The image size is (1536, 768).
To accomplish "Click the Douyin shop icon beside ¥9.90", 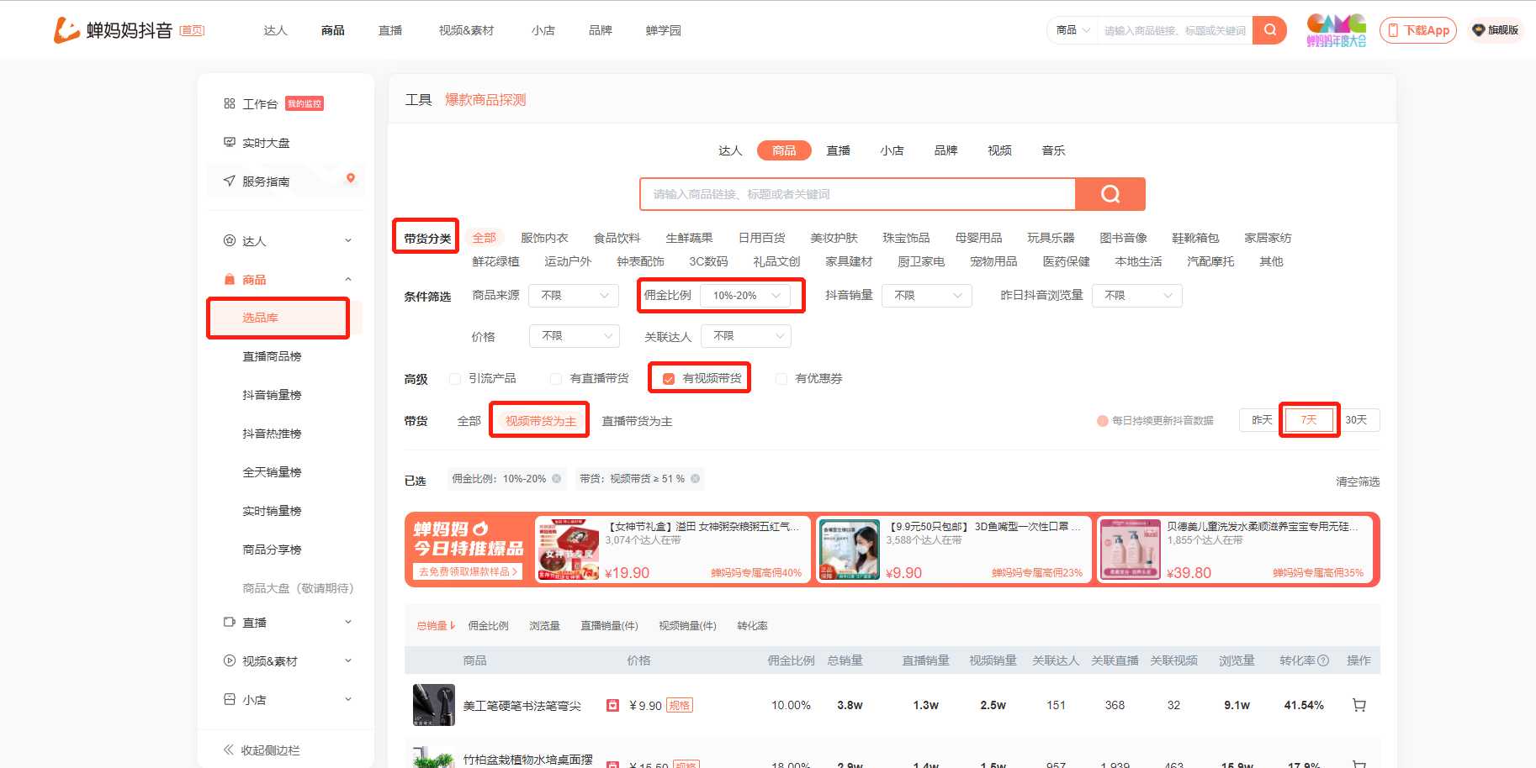I will click(x=613, y=705).
